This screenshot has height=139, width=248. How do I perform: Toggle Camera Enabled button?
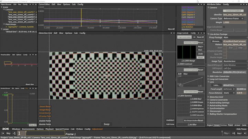pos(233,11)
